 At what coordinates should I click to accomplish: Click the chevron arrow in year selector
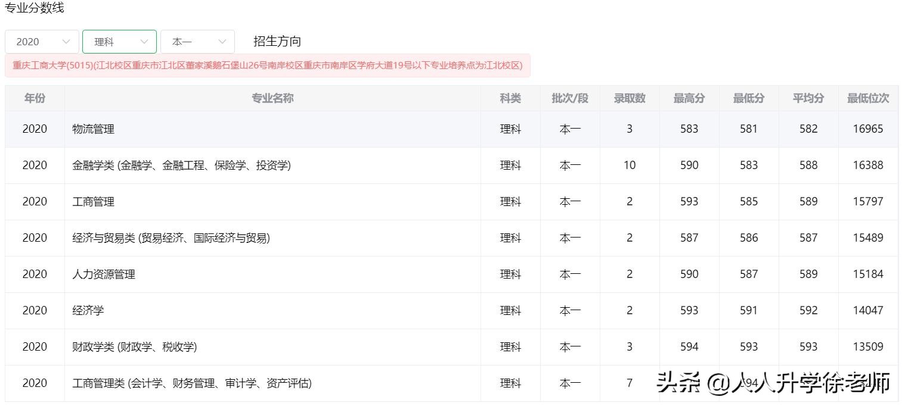(66, 42)
